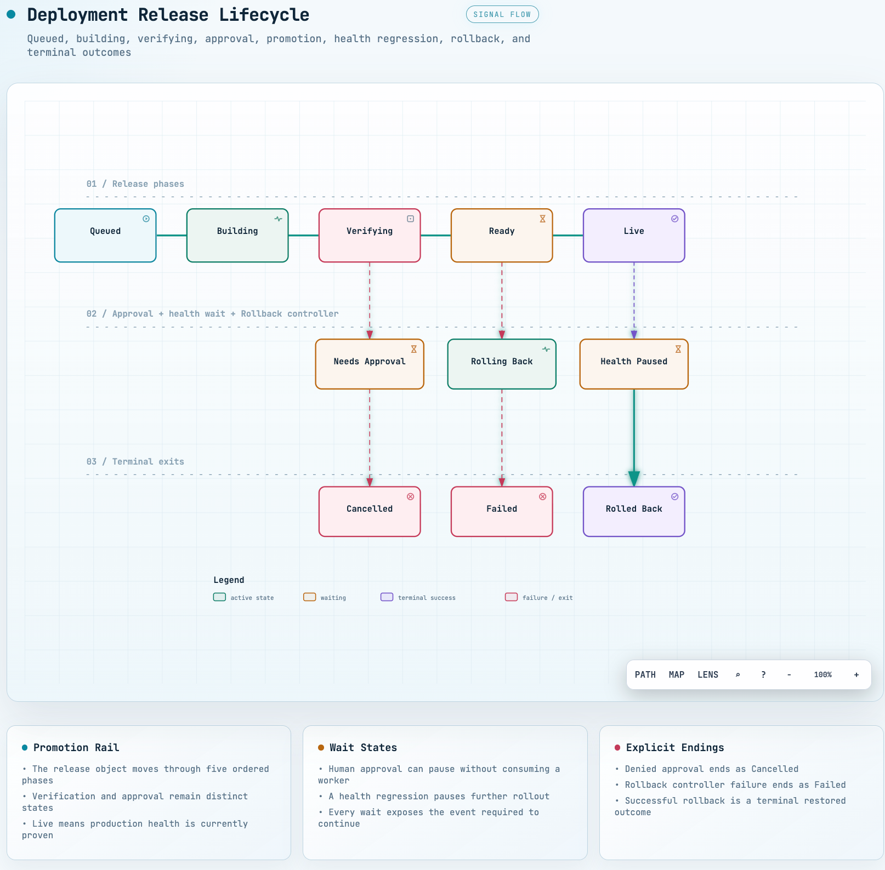Image resolution: width=885 pixels, height=870 pixels.
Task: Click the X icon in Cancelled node
Action: [x=411, y=496]
